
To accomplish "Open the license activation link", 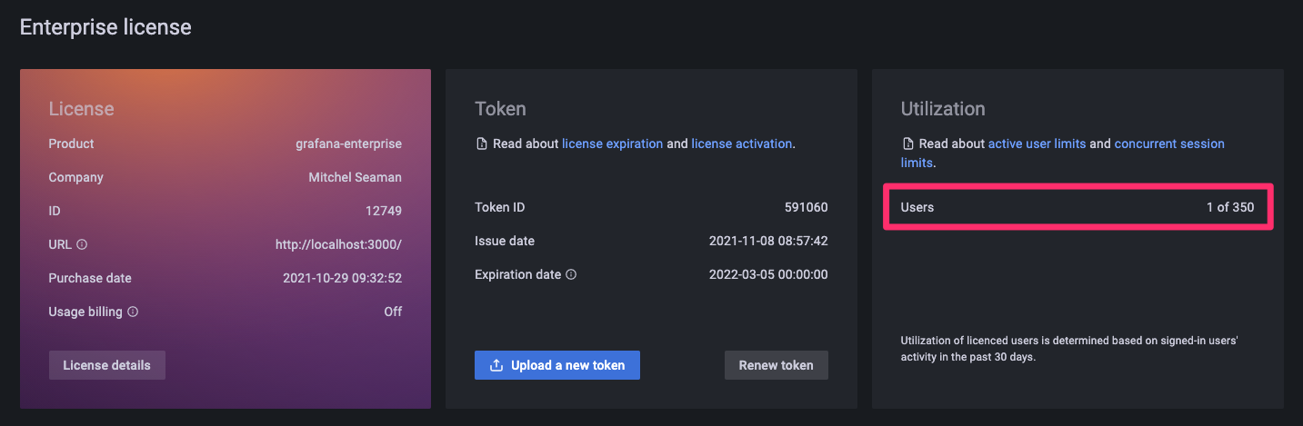I will pyautogui.click(x=741, y=144).
